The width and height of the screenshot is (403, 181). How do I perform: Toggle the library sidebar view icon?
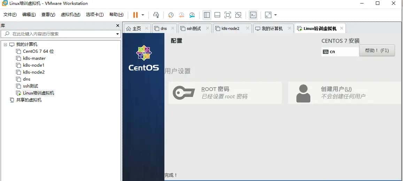click(207, 15)
